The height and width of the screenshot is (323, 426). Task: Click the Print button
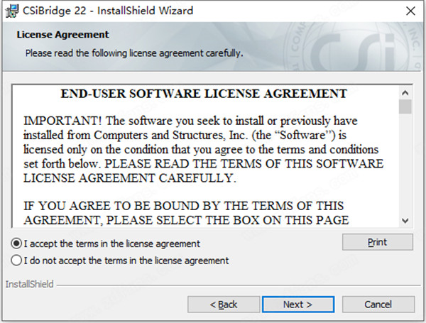(x=378, y=242)
